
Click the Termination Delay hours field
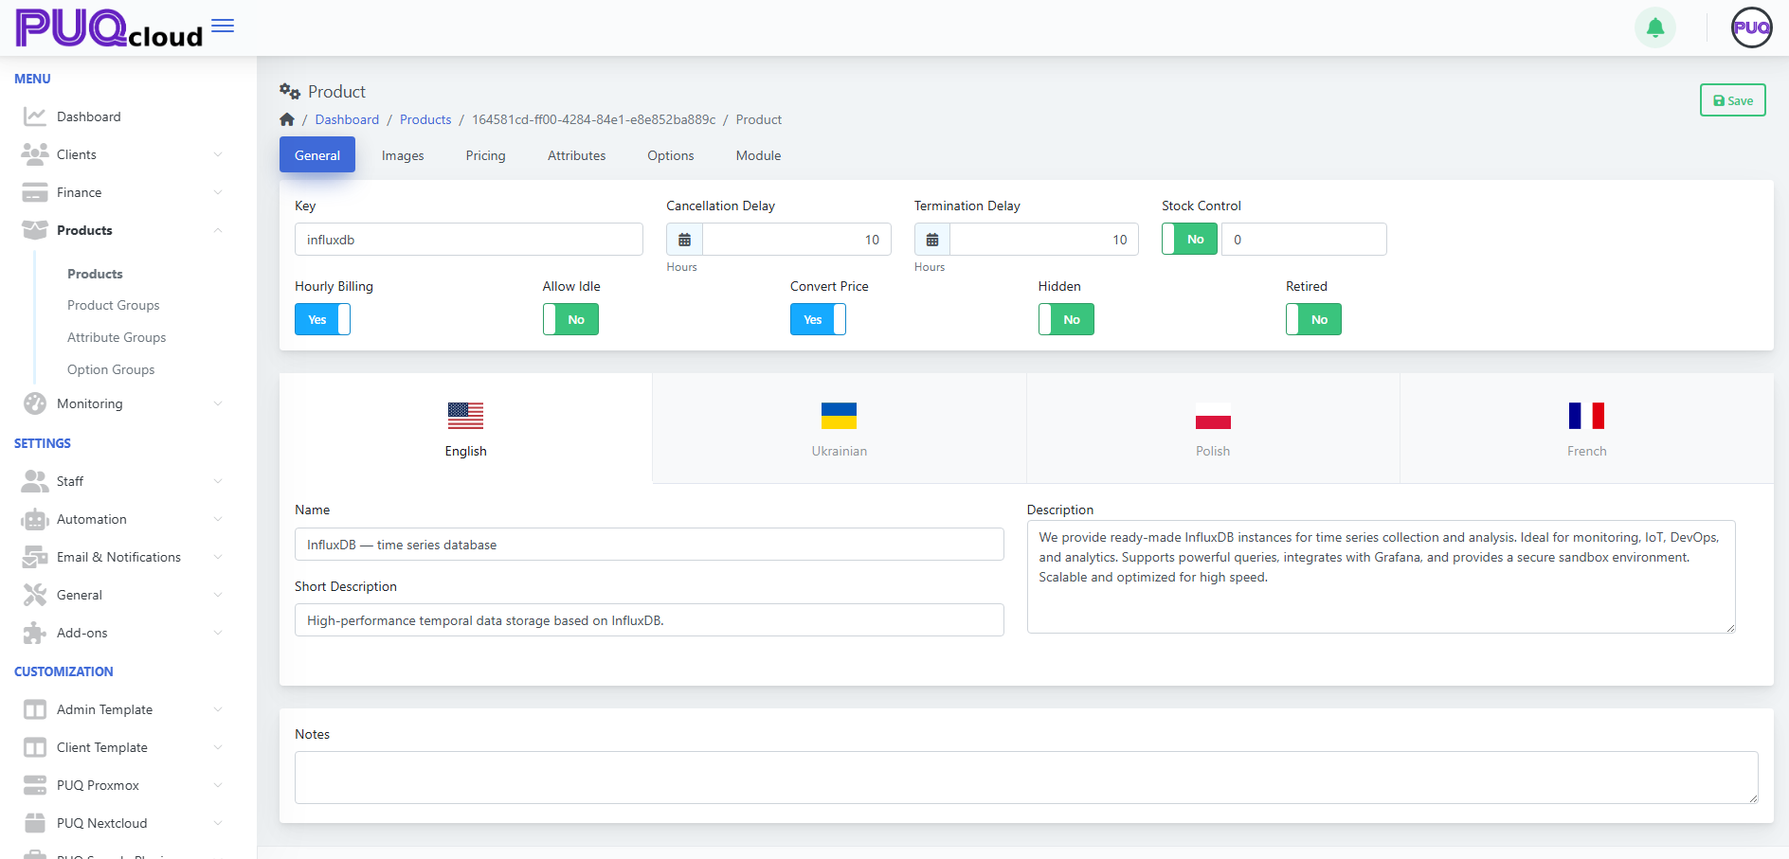1044,240
